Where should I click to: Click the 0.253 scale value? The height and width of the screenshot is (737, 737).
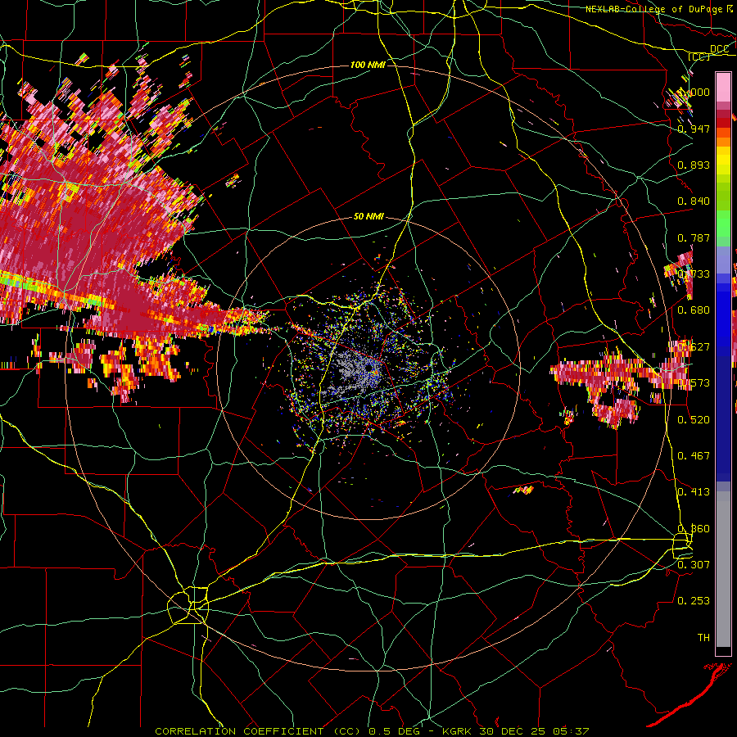point(694,601)
